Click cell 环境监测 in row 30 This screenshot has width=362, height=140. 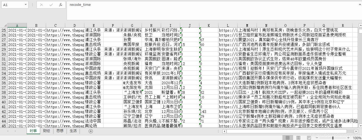coord(151,54)
